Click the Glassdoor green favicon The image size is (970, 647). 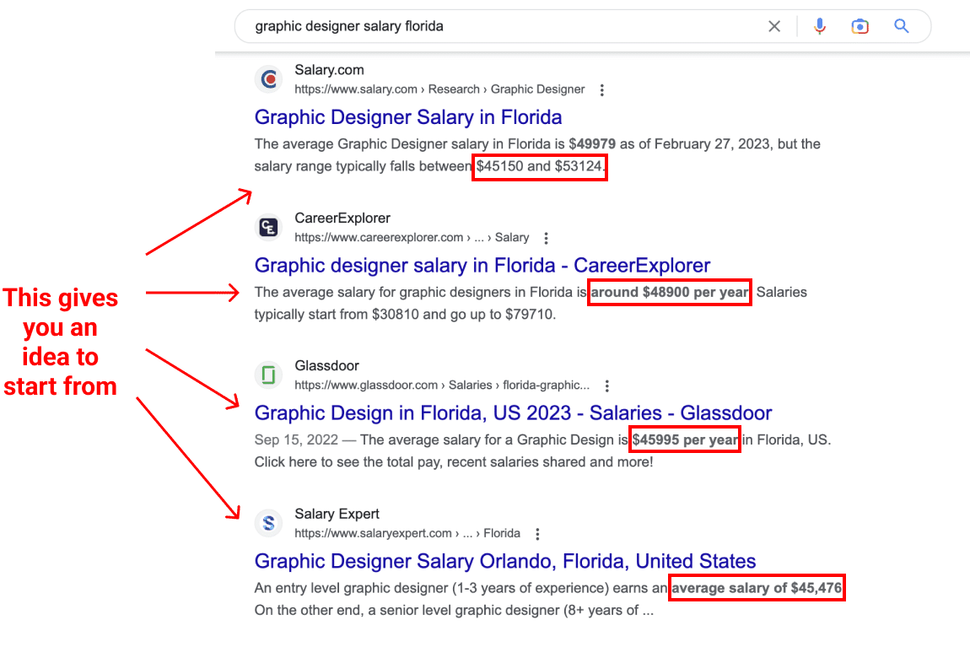(268, 375)
